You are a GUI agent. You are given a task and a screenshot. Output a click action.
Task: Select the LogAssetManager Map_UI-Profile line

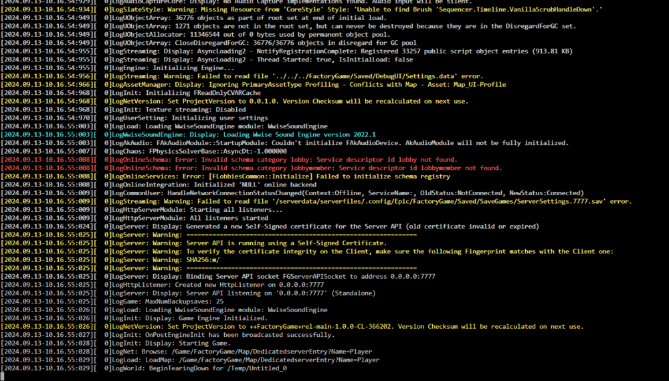[254, 84]
